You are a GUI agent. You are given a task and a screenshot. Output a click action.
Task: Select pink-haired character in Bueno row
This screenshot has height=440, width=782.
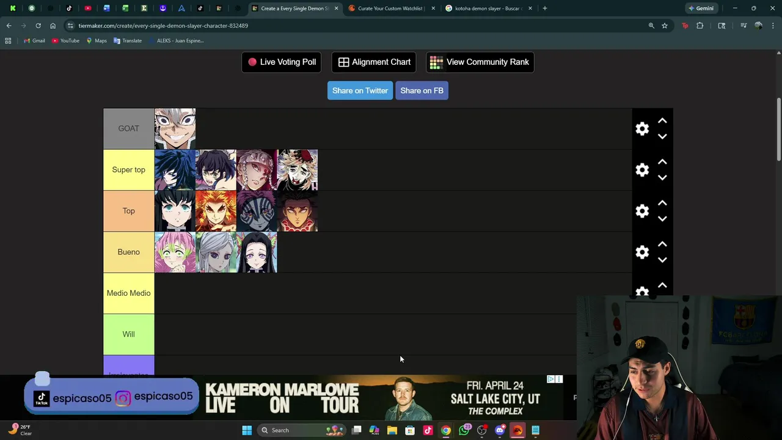pyautogui.click(x=175, y=252)
